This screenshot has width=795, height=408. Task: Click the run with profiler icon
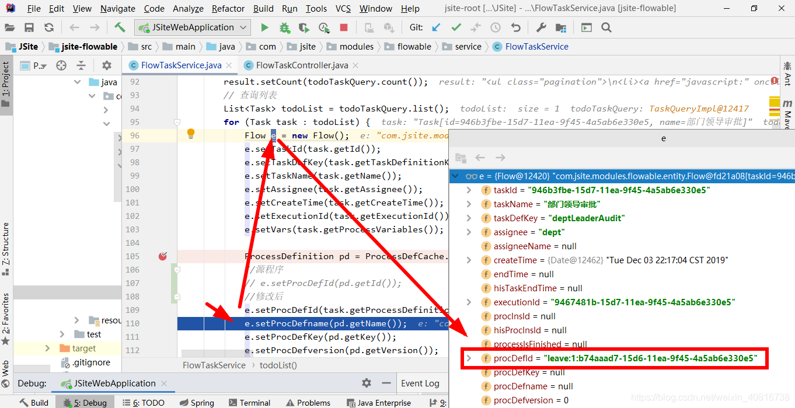coord(325,27)
